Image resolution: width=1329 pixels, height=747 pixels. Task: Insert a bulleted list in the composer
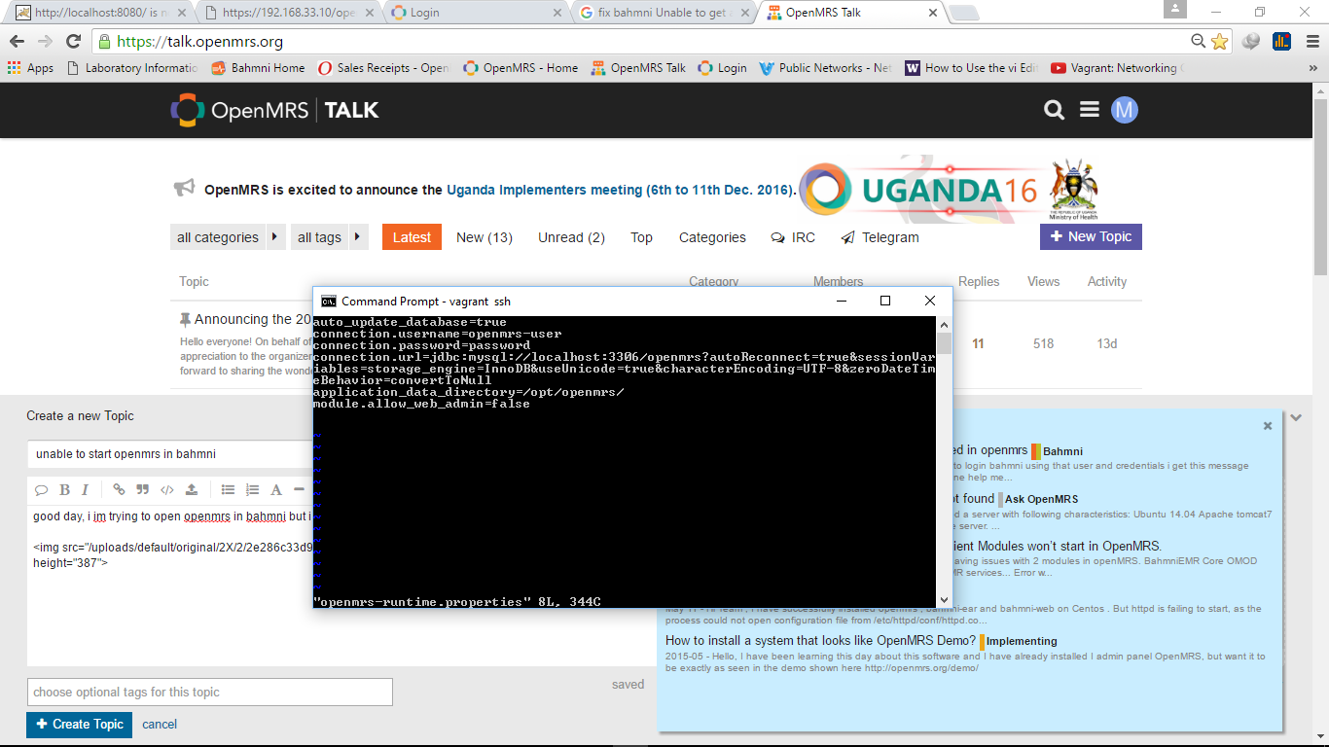228,489
